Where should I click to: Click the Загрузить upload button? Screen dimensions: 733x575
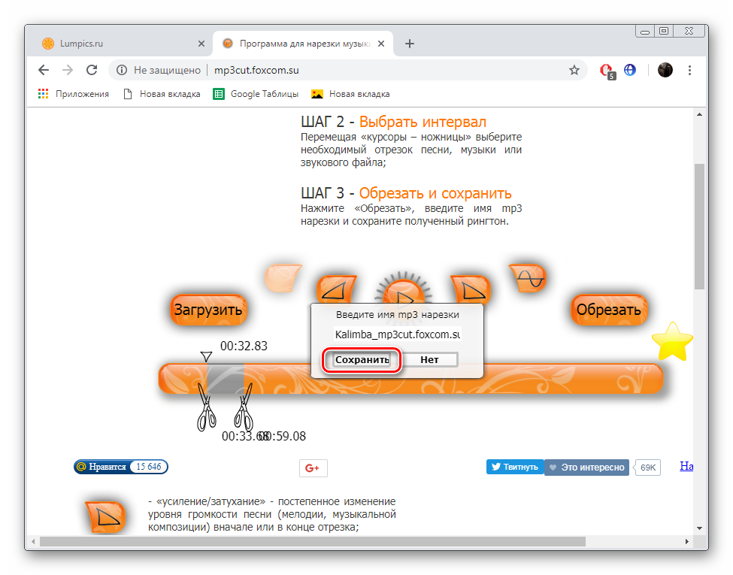[x=208, y=309]
